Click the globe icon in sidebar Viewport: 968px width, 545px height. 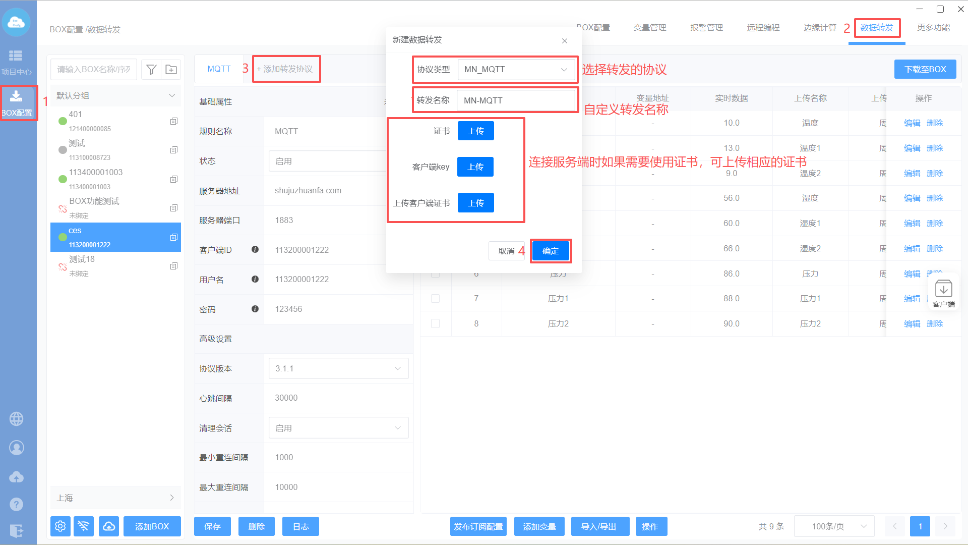[16, 419]
